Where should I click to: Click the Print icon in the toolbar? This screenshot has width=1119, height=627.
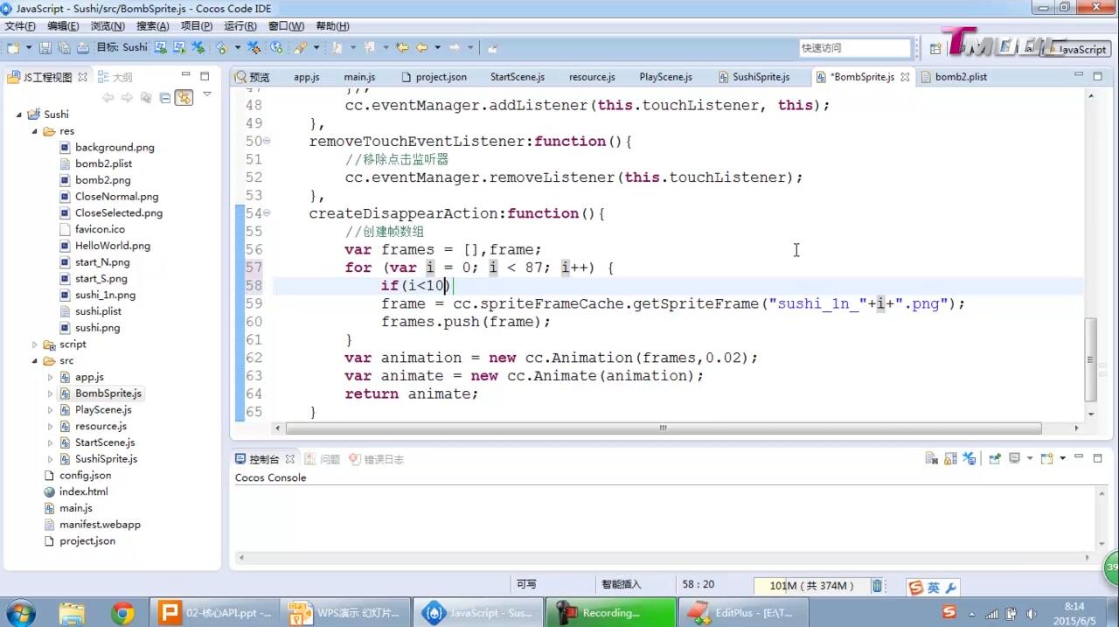[x=83, y=48]
